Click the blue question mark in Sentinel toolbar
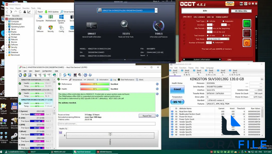This screenshot has width=272, height=154. click(85, 75)
